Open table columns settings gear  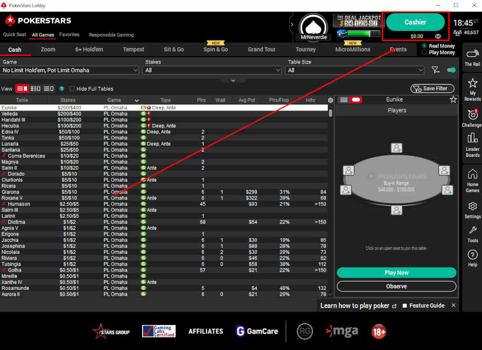(x=330, y=100)
